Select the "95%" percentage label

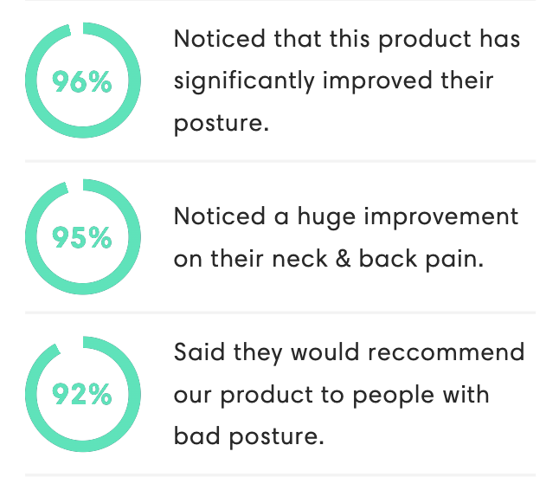[82, 237]
